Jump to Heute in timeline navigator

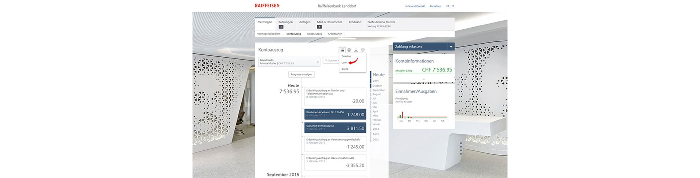[378, 74]
